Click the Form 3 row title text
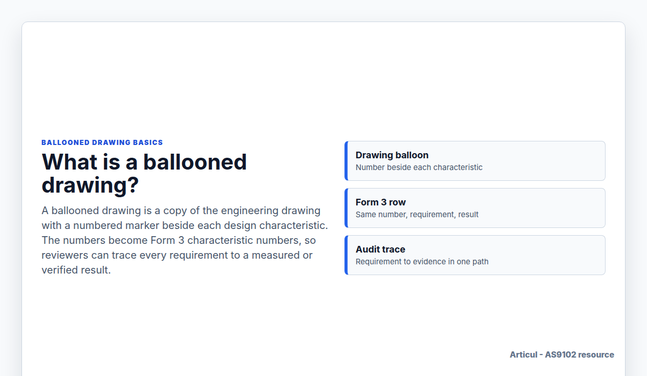 (x=381, y=202)
